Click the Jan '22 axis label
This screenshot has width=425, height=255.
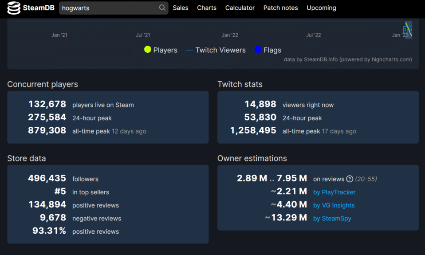(x=230, y=35)
